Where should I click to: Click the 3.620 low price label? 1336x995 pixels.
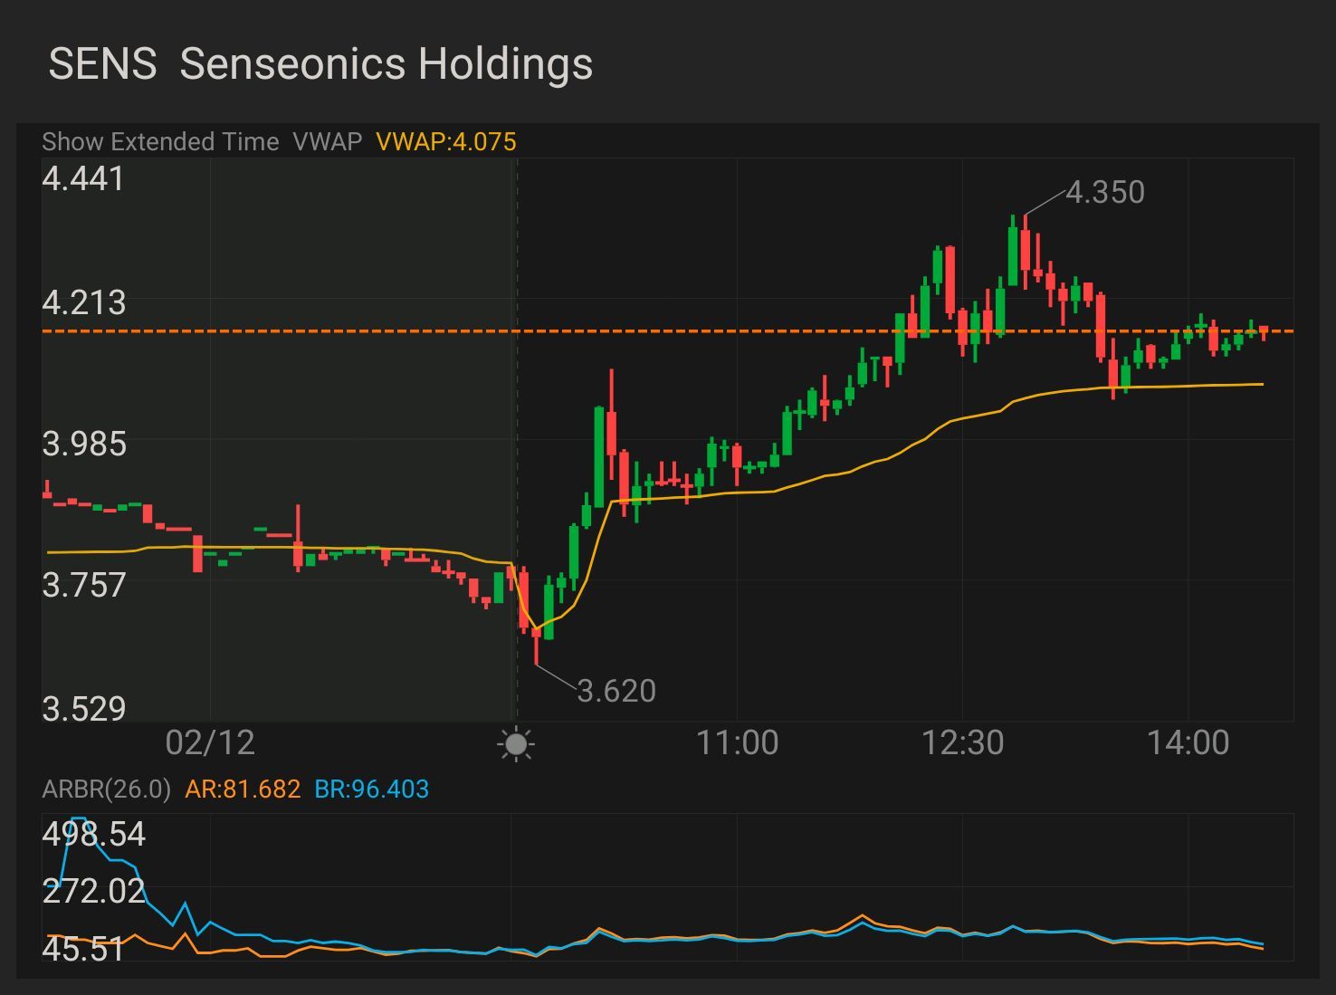click(616, 691)
